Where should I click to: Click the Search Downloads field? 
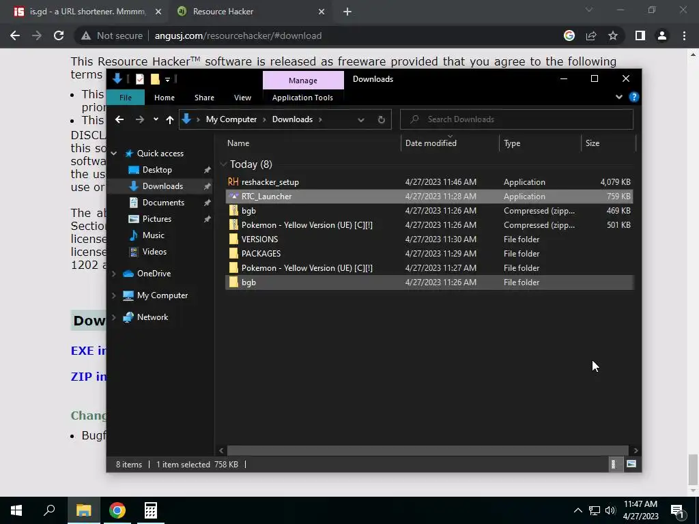tap(517, 119)
